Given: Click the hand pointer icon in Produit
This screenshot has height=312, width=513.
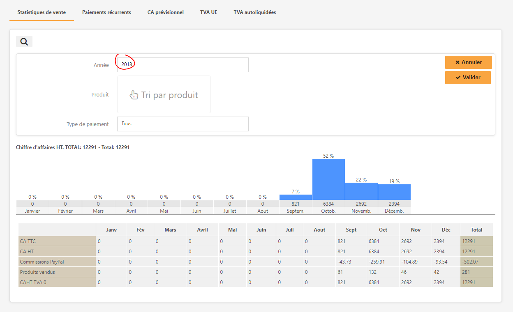Looking at the screenshot, I should tap(134, 95).
